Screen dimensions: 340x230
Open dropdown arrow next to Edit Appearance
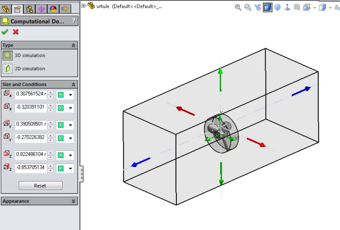point(330,8)
